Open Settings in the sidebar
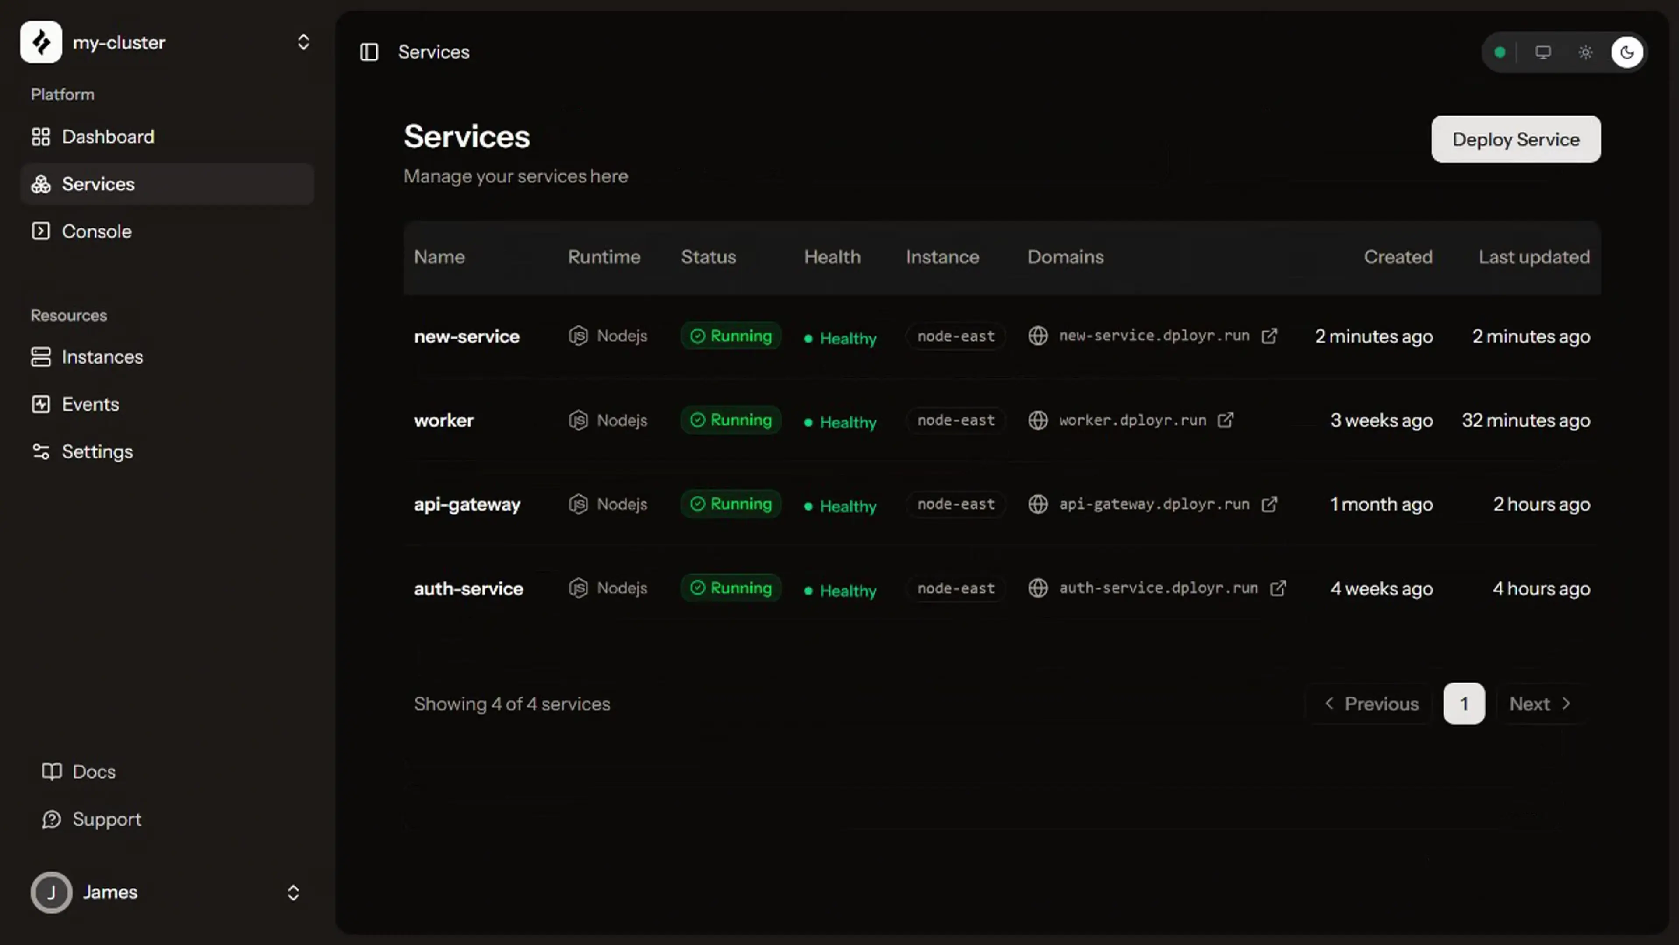 [167, 451]
